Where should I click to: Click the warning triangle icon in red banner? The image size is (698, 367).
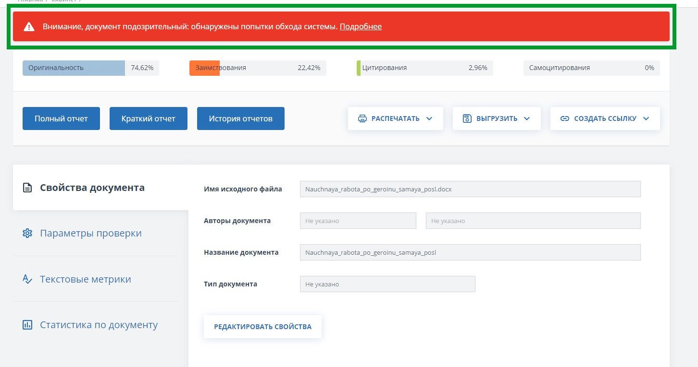29,27
